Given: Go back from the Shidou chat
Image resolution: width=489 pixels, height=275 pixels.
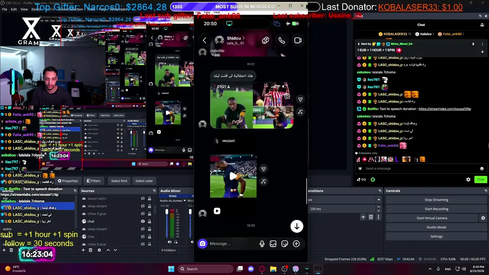Looking at the screenshot, I should pos(204,40).
